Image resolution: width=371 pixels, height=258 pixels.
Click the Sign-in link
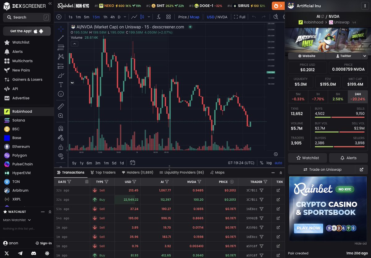coord(43,243)
